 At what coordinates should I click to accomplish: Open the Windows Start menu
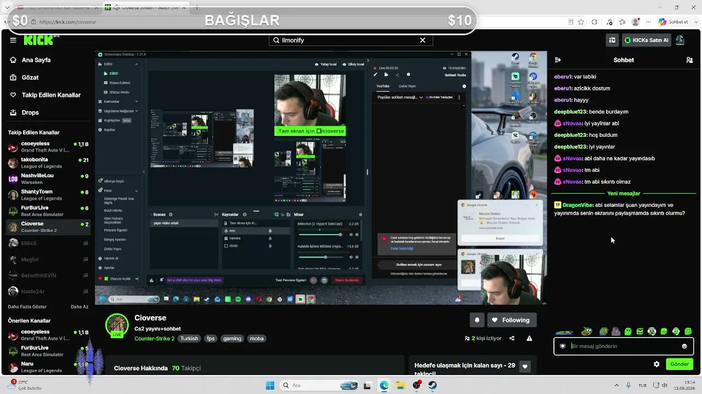coord(270,385)
